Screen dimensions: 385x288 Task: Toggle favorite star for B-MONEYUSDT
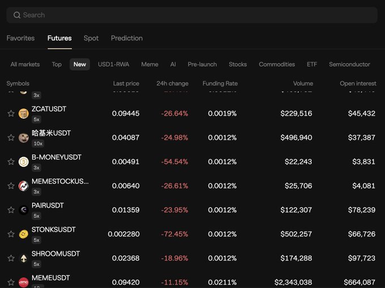11,162
